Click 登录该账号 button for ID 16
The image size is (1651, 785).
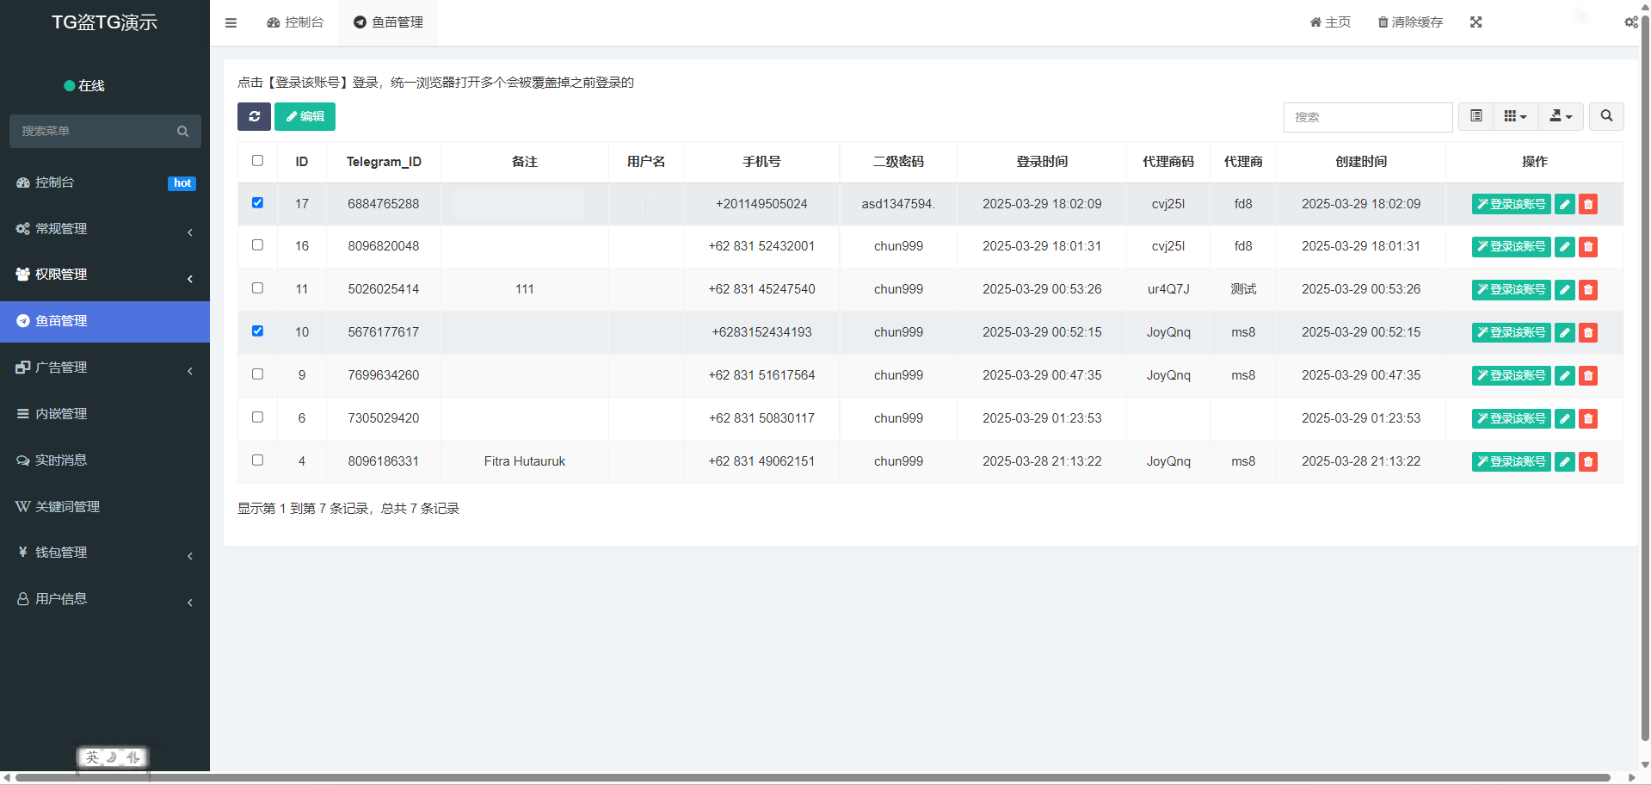pos(1510,246)
